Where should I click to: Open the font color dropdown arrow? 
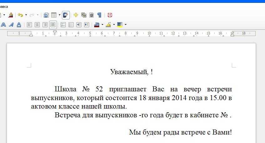tap(102, 24)
